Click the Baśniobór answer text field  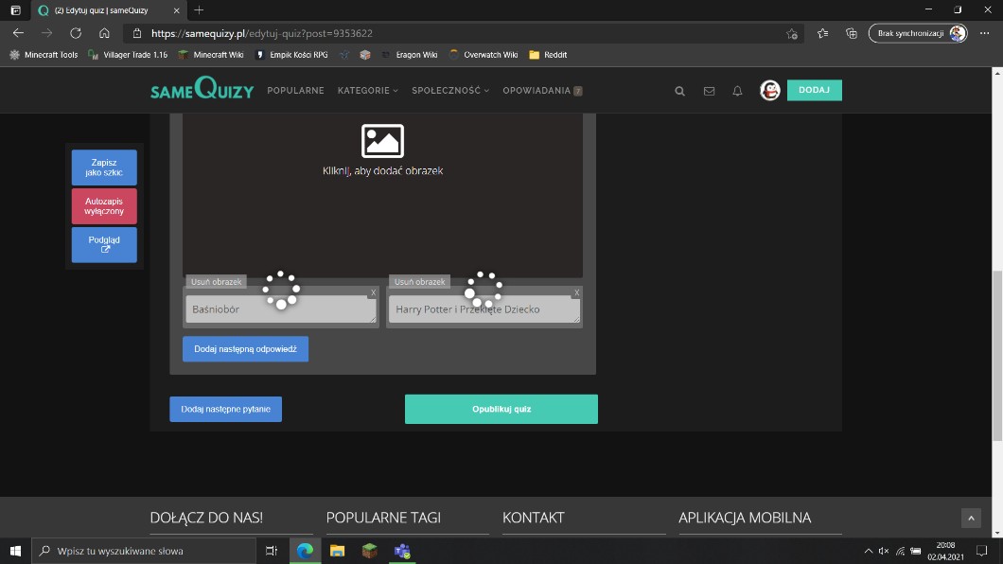[280, 309]
